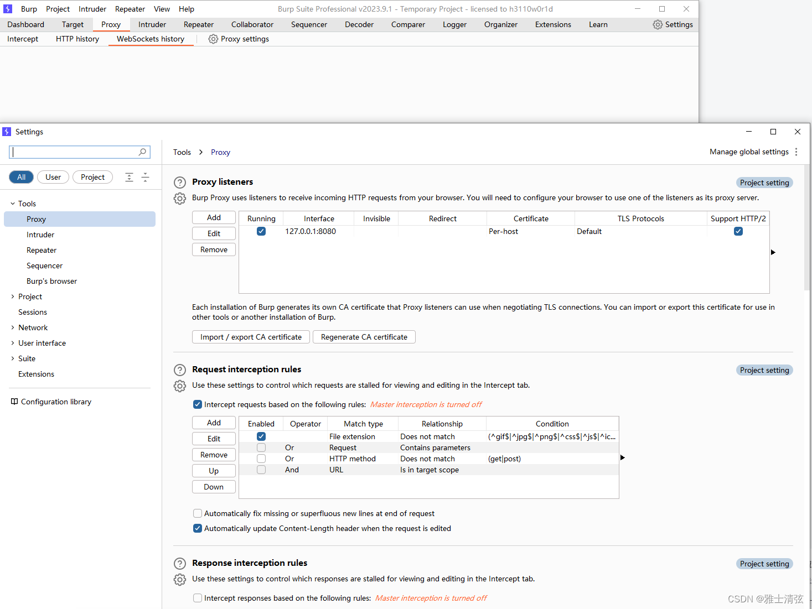812x609 pixels.
Task: Click the expand all sections icon
Action: pos(129,177)
